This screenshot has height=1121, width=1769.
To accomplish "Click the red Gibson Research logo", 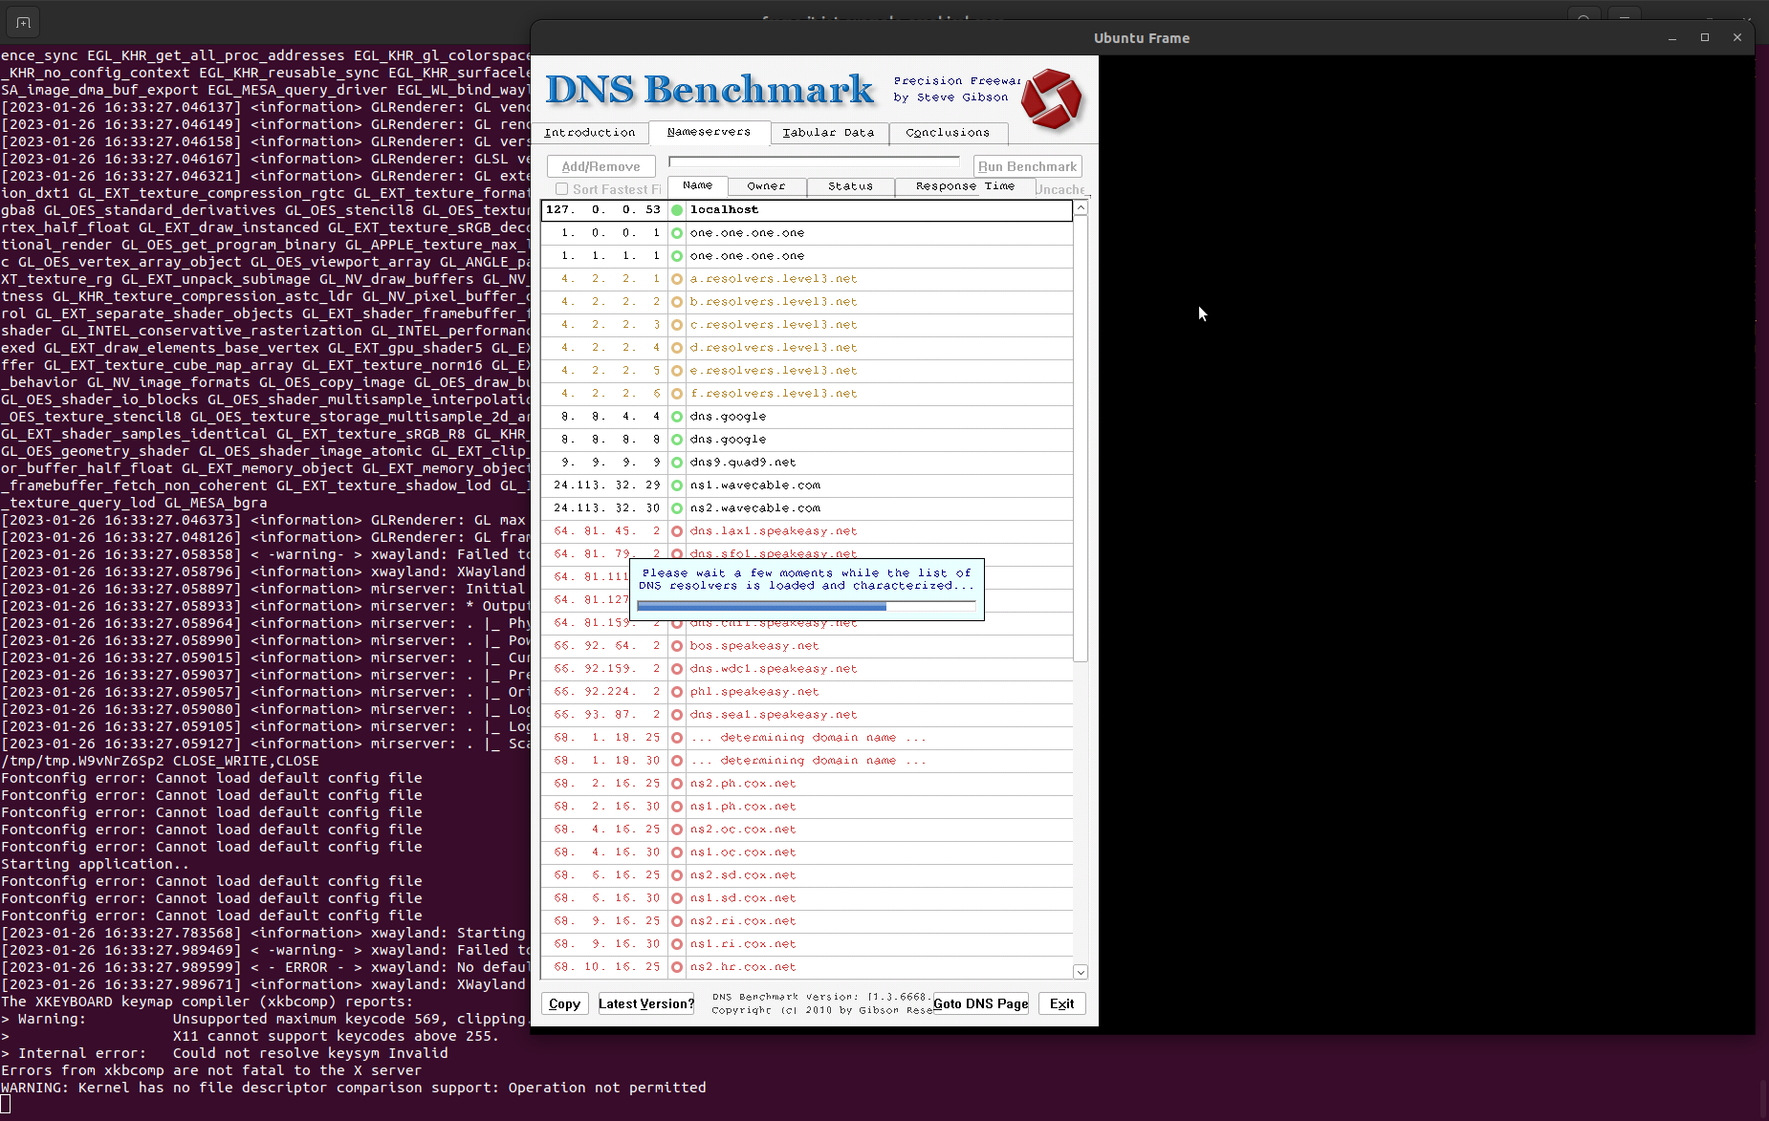I will [1051, 97].
